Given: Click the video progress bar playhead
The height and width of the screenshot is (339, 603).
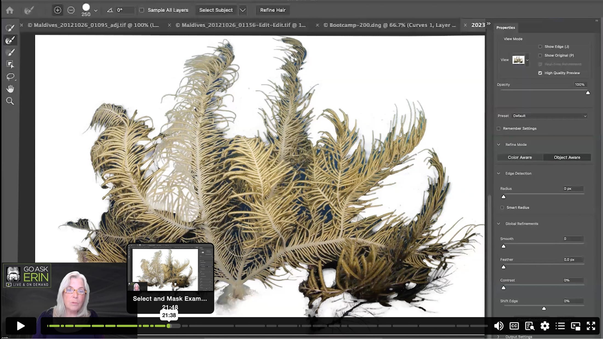Looking at the screenshot, I should coord(169,326).
